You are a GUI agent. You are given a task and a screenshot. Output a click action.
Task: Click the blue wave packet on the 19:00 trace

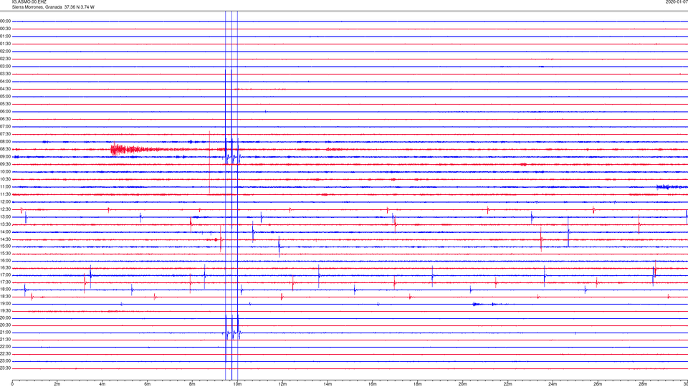[486, 304]
